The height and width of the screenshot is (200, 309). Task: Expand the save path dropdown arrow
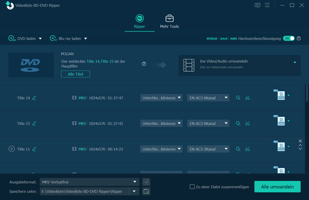tap(134, 191)
